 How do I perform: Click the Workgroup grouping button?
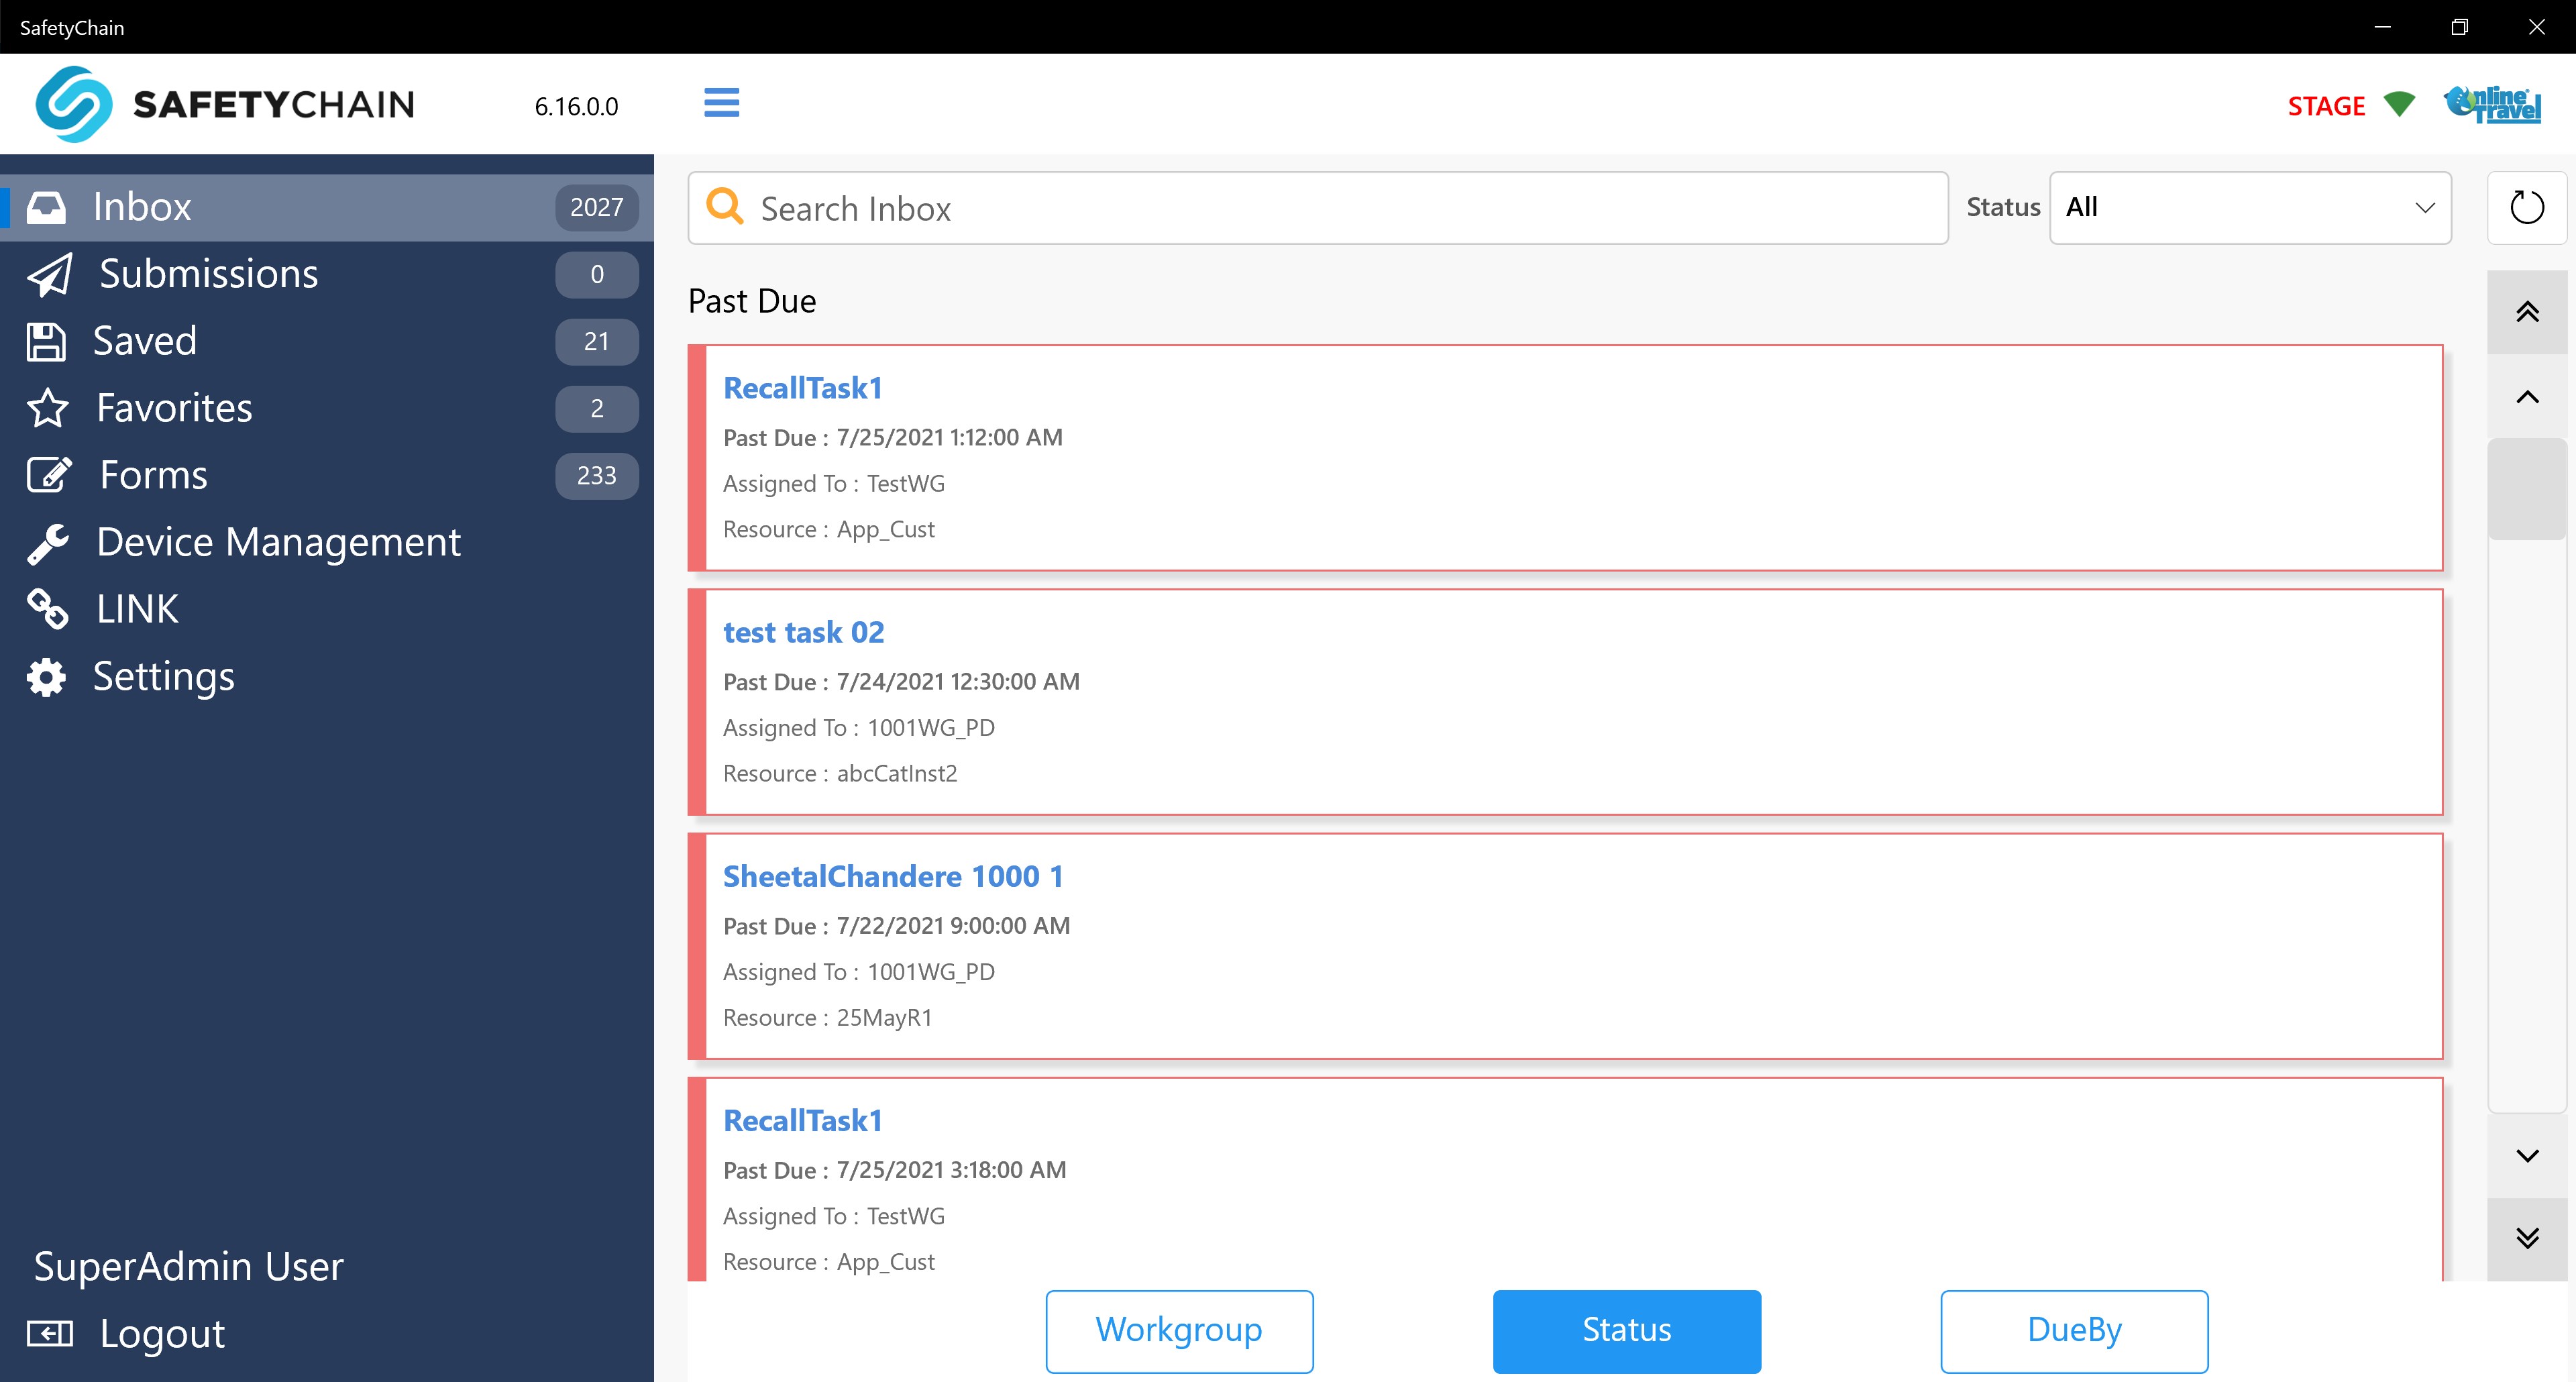(1179, 1330)
